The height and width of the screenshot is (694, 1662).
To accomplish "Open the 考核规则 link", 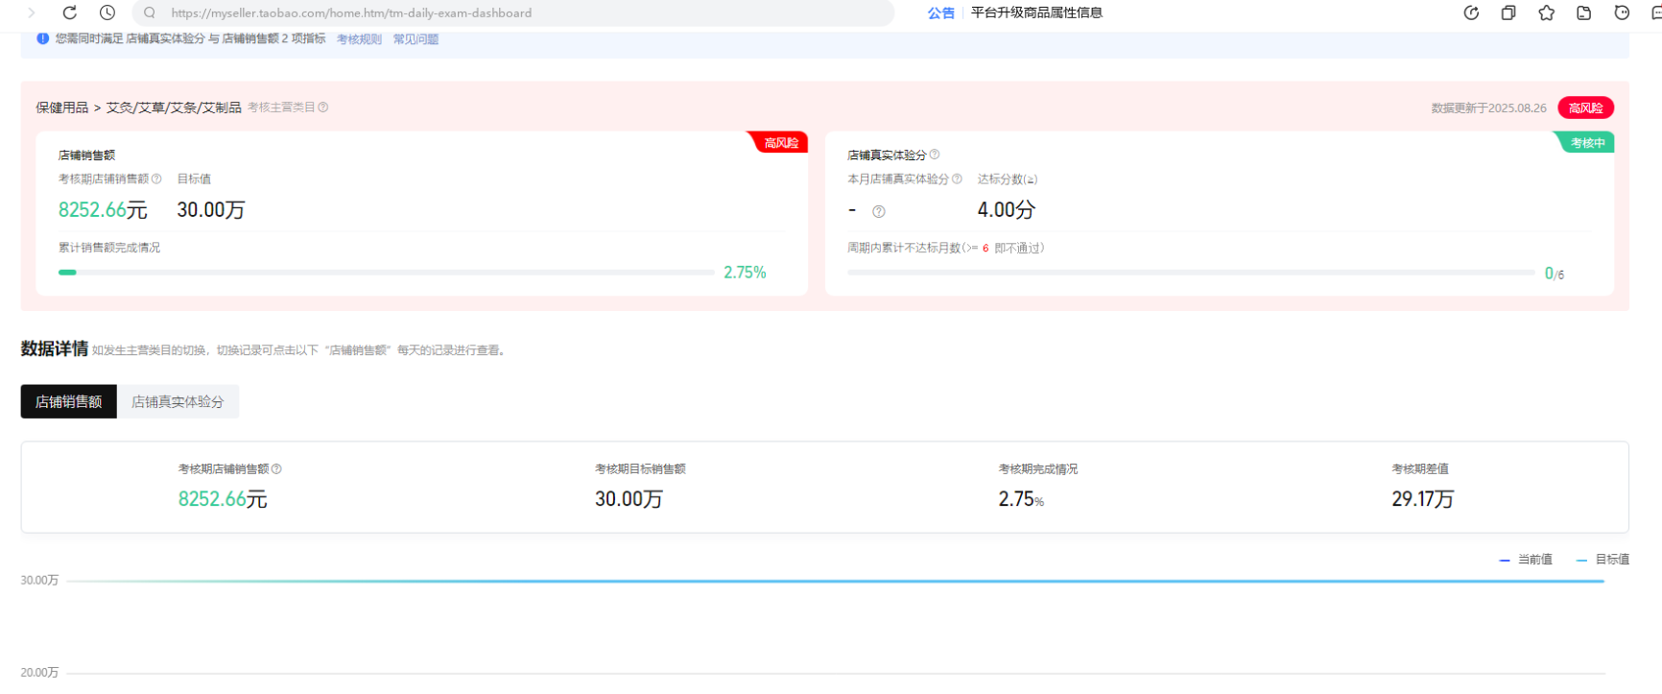I will [x=359, y=39].
